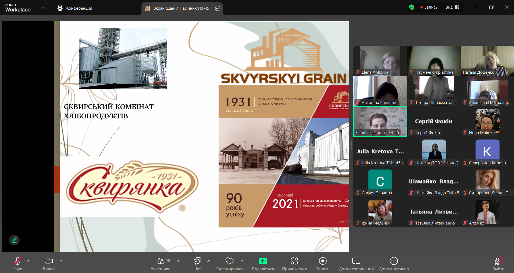The height and width of the screenshot is (273, 514).
Task: Open shared screen options ellipsis in tab
Action: point(218,8)
